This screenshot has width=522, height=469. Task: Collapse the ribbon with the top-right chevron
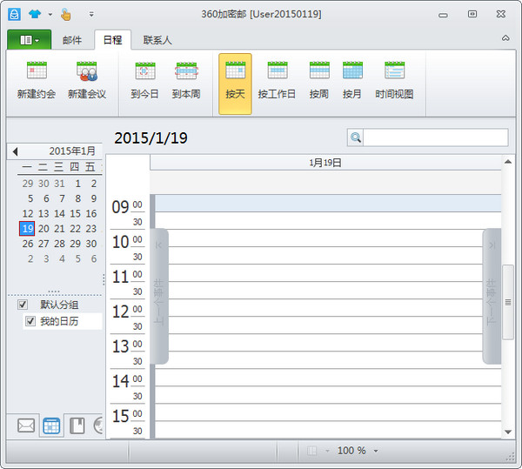(x=505, y=38)
